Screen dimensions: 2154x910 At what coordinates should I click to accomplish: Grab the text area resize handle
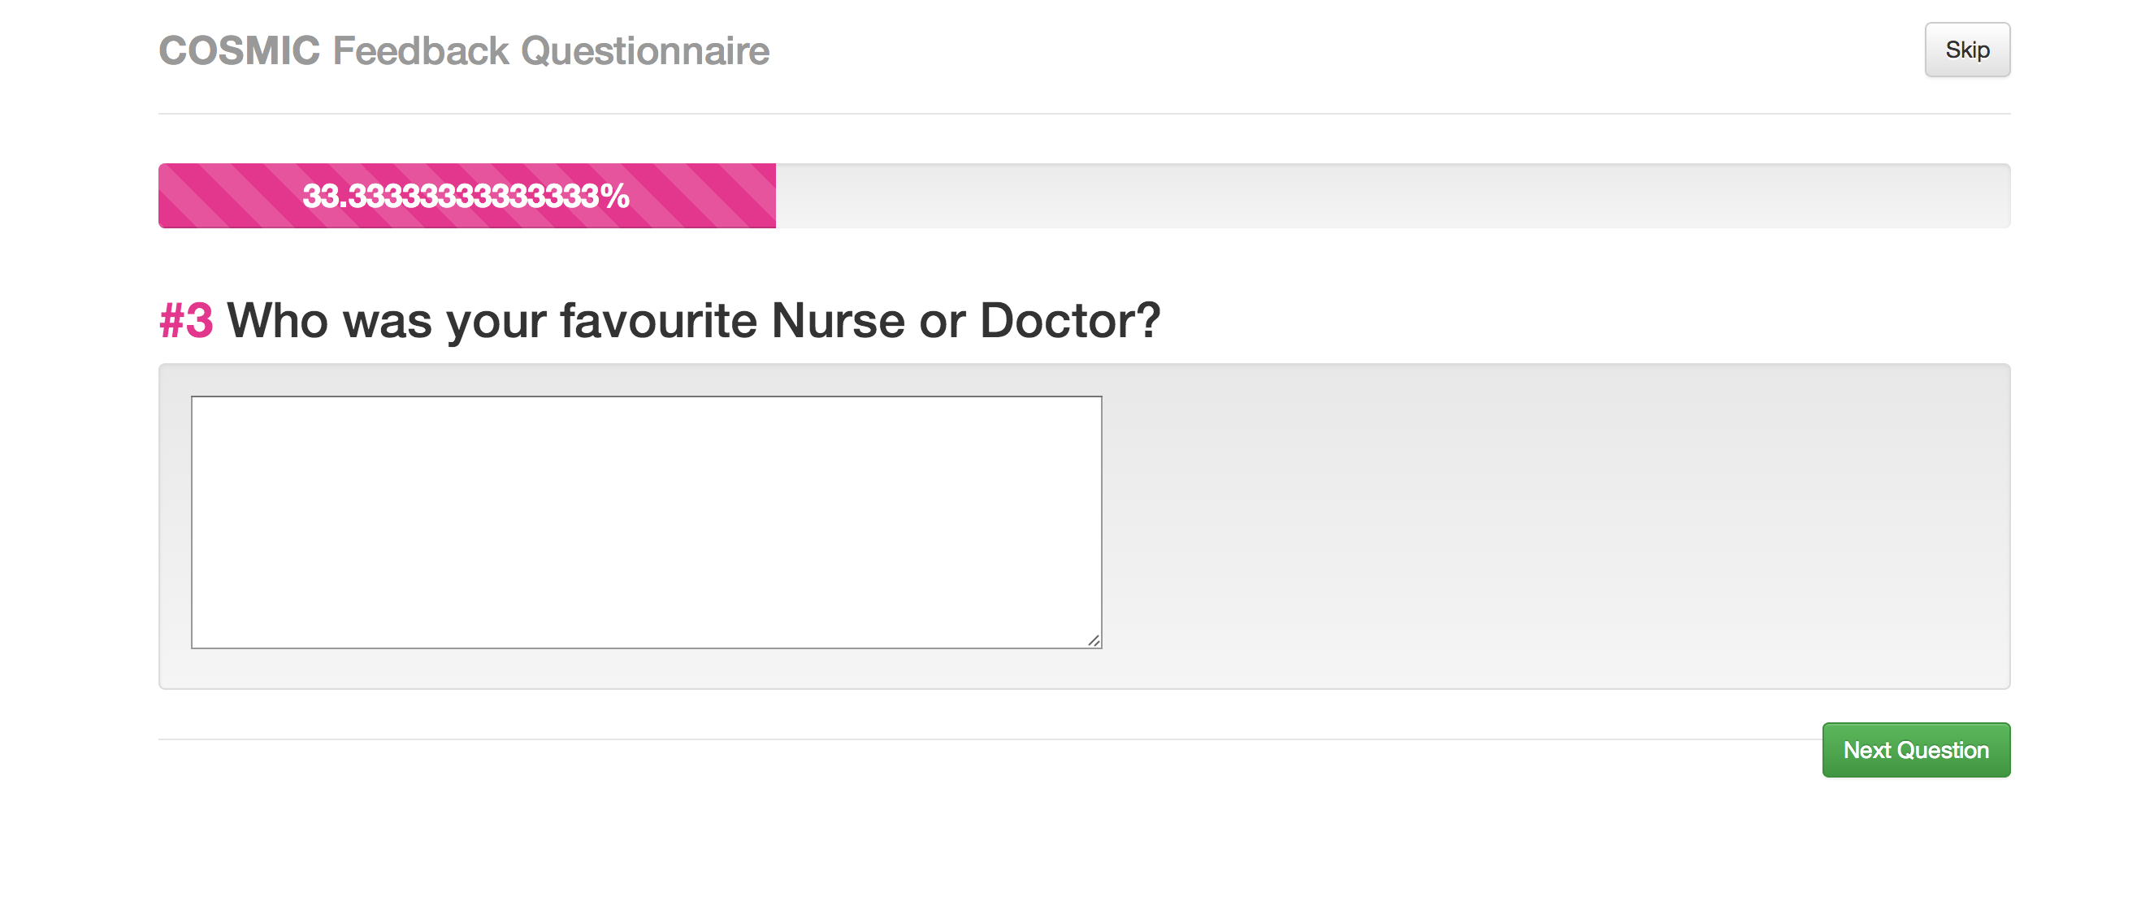pos(1093,640)
